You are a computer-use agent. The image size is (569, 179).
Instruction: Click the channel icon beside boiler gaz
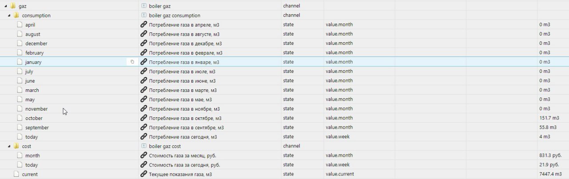pos(144,6)
